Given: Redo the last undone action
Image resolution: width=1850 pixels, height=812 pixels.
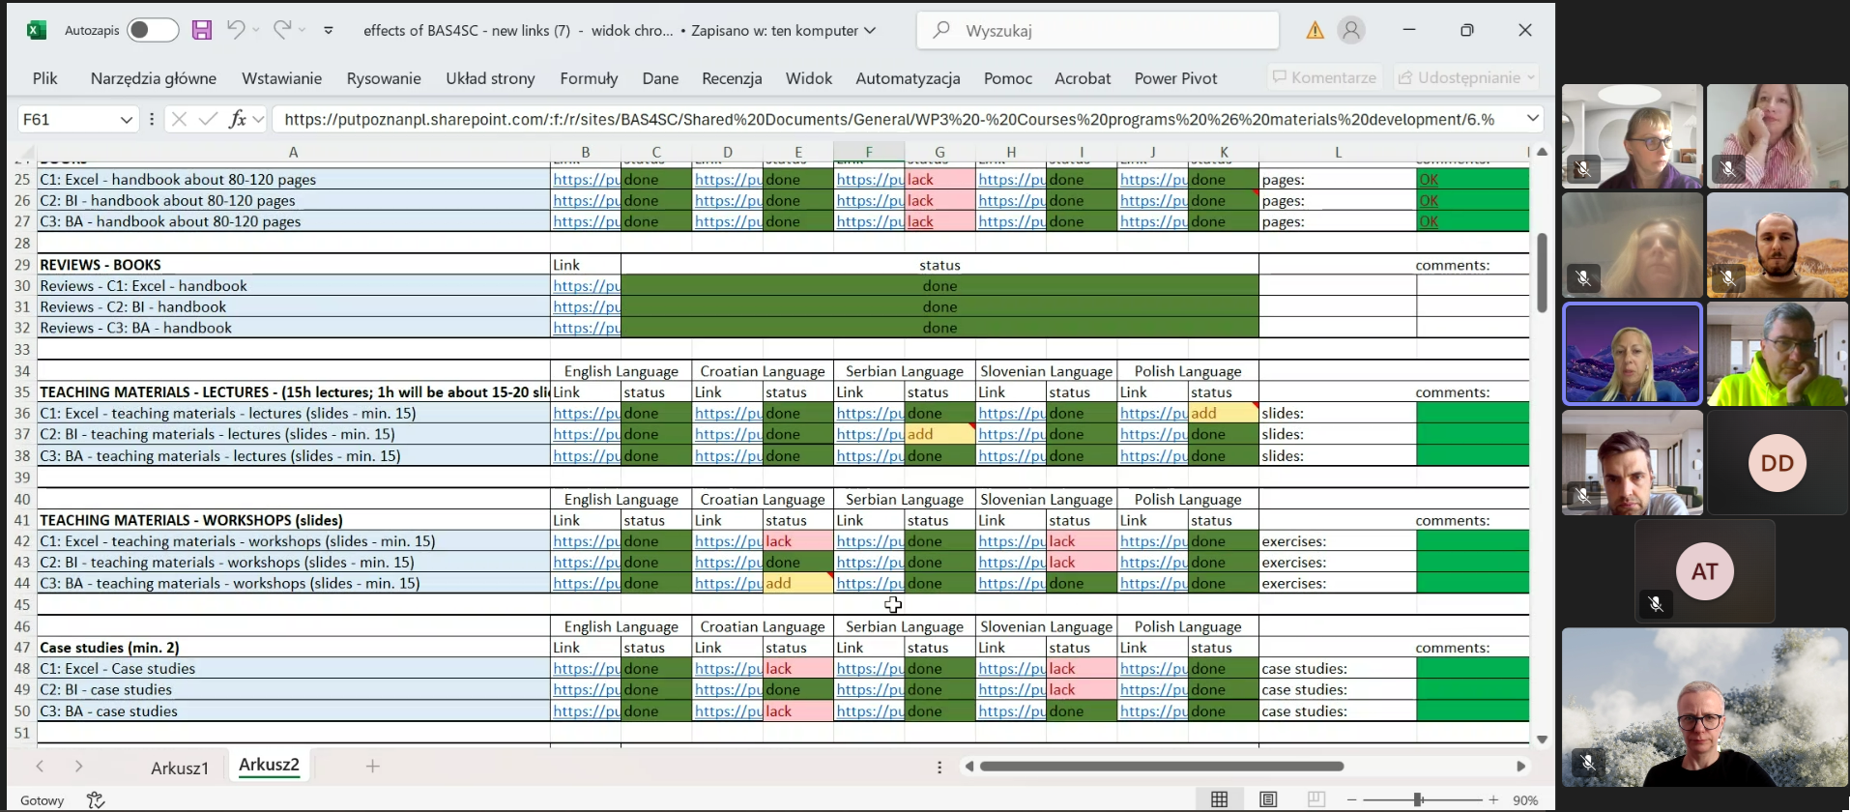Looking at the screenshot, I should coord(281,30).
